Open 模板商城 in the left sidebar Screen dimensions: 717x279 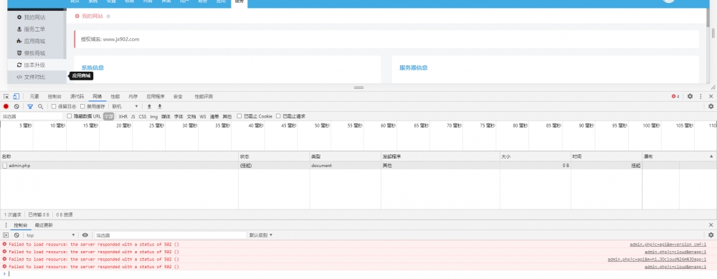(x=34, y=53)
